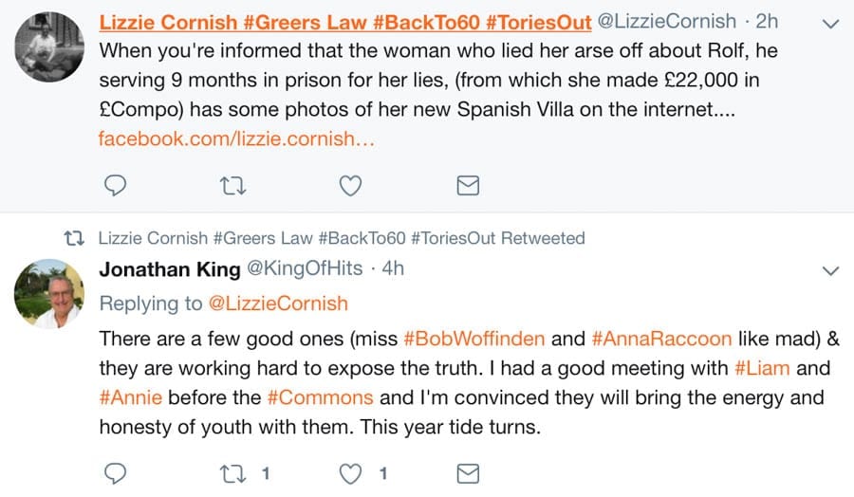Share Jonathan King's tweet by direct message
854x497 pixels.
[468, 472]
